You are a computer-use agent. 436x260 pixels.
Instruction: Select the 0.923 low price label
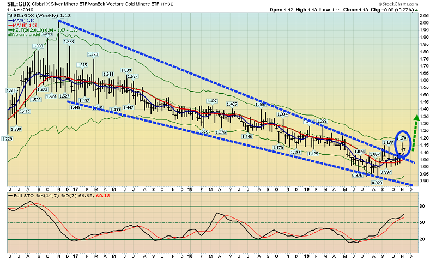[x=377, y=183]
